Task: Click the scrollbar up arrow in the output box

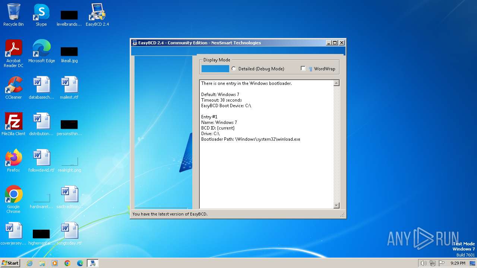Action: pos(337,83)
